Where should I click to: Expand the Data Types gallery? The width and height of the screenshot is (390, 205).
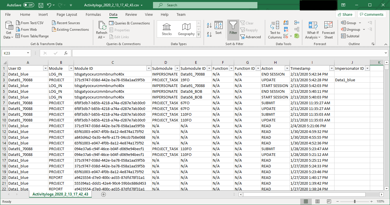pos(198,34)
